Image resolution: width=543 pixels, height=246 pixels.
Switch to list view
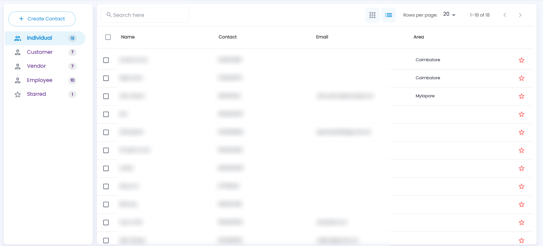[x=389, y=15]
